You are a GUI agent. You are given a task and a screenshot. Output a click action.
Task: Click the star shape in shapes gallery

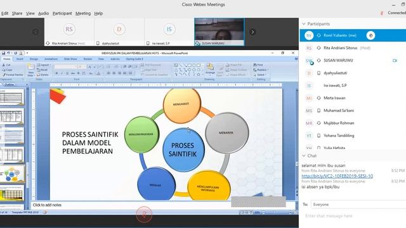[x=199, y=75]
